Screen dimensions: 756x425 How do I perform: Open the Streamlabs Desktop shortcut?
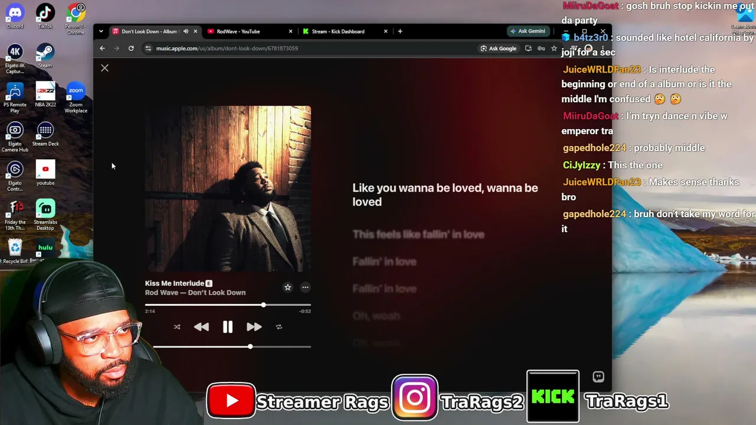coord(45,215)
